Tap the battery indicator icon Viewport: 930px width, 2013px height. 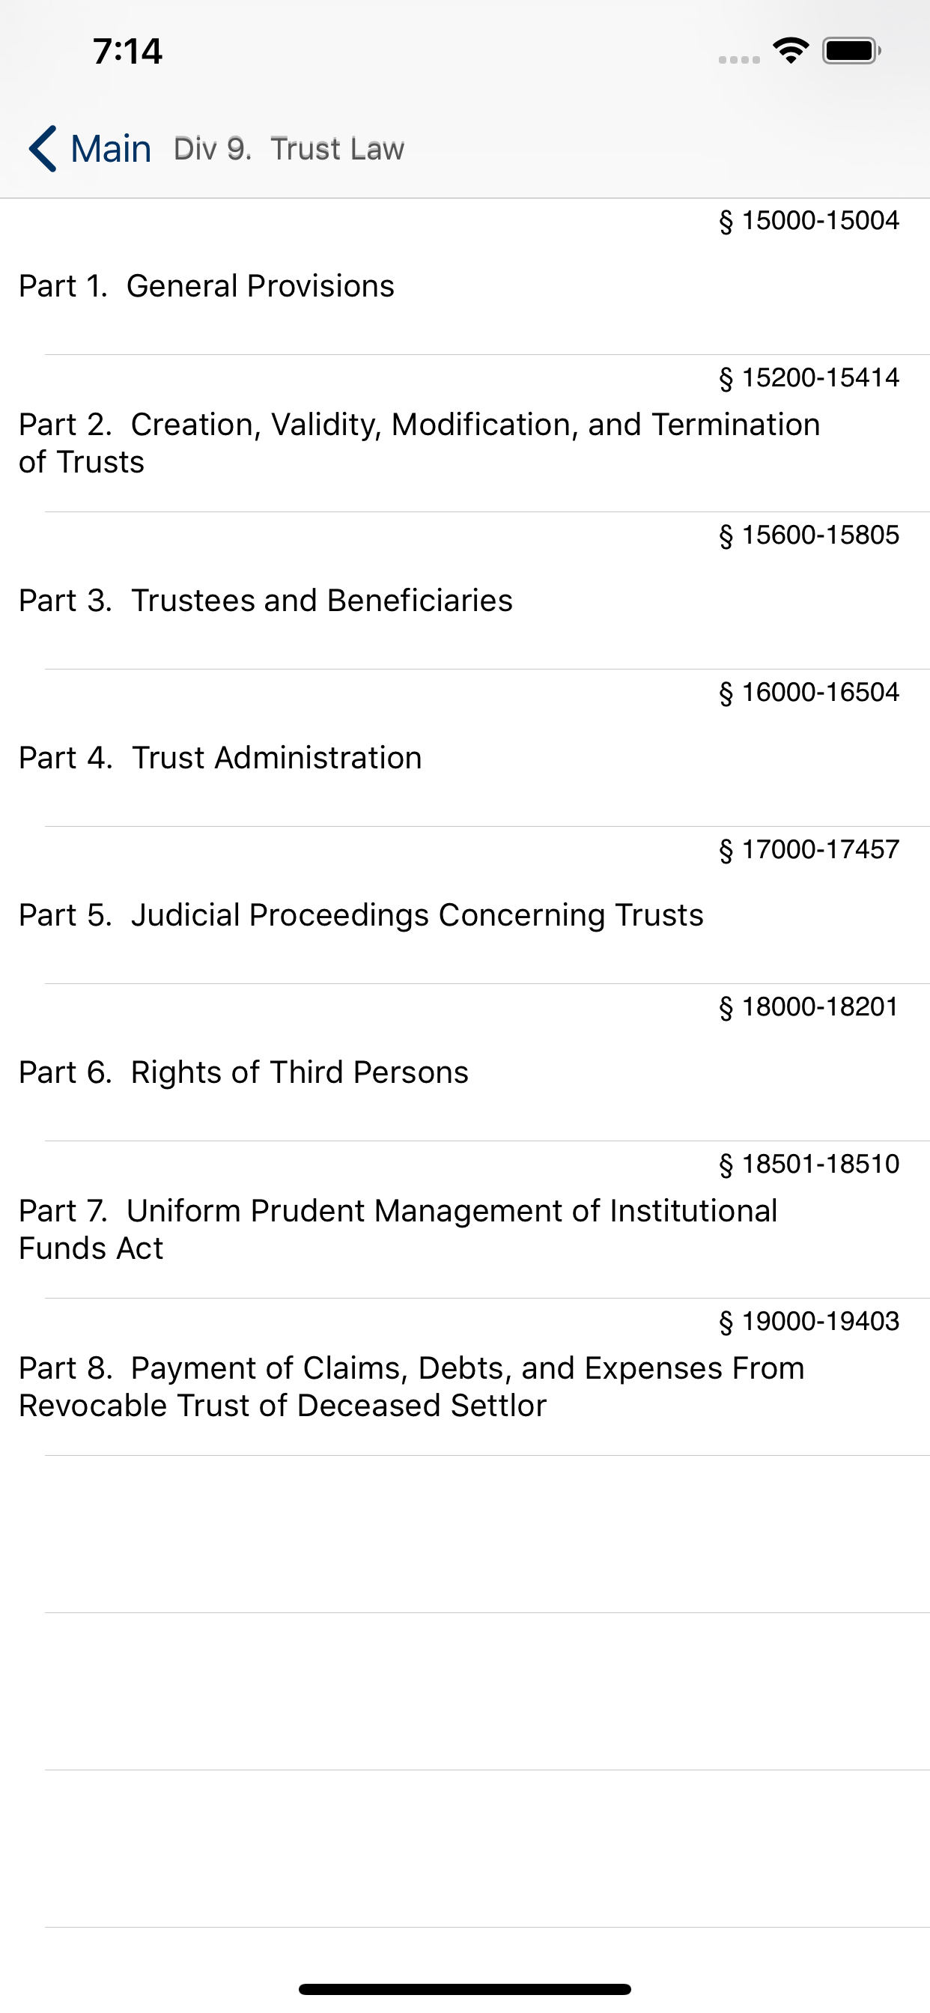tap(851, 51)
